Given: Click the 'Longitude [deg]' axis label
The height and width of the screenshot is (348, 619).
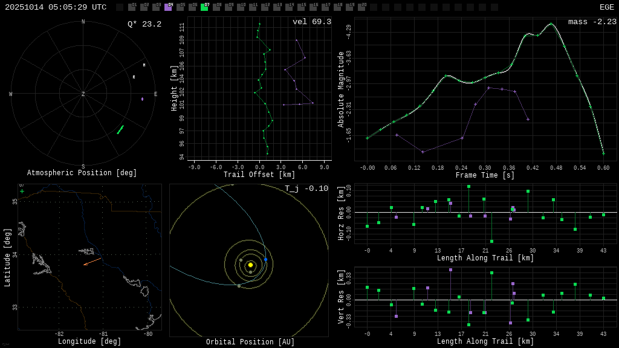Looking at the screenshot, I should (89, 341).
